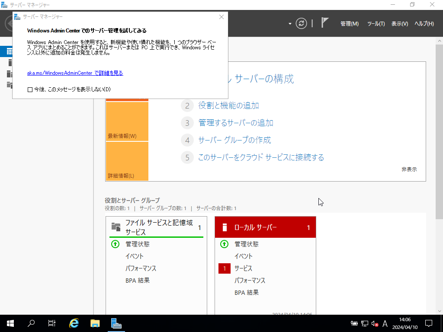Click the scrollbar down arrow of the dashboard

coord(440,311)
